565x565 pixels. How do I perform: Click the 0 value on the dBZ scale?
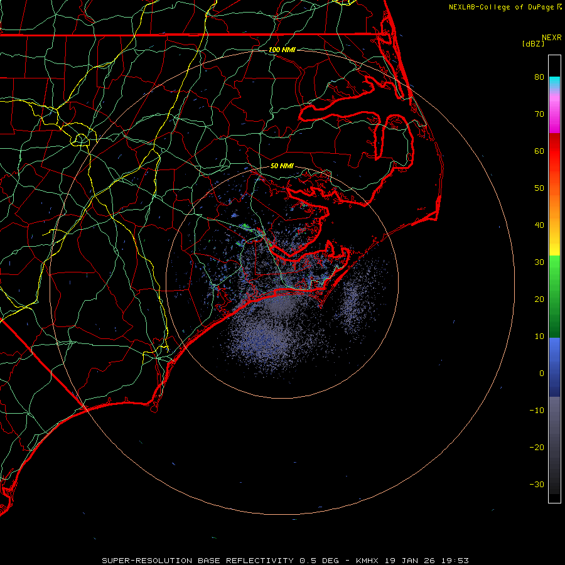click(x=542, y=374)
